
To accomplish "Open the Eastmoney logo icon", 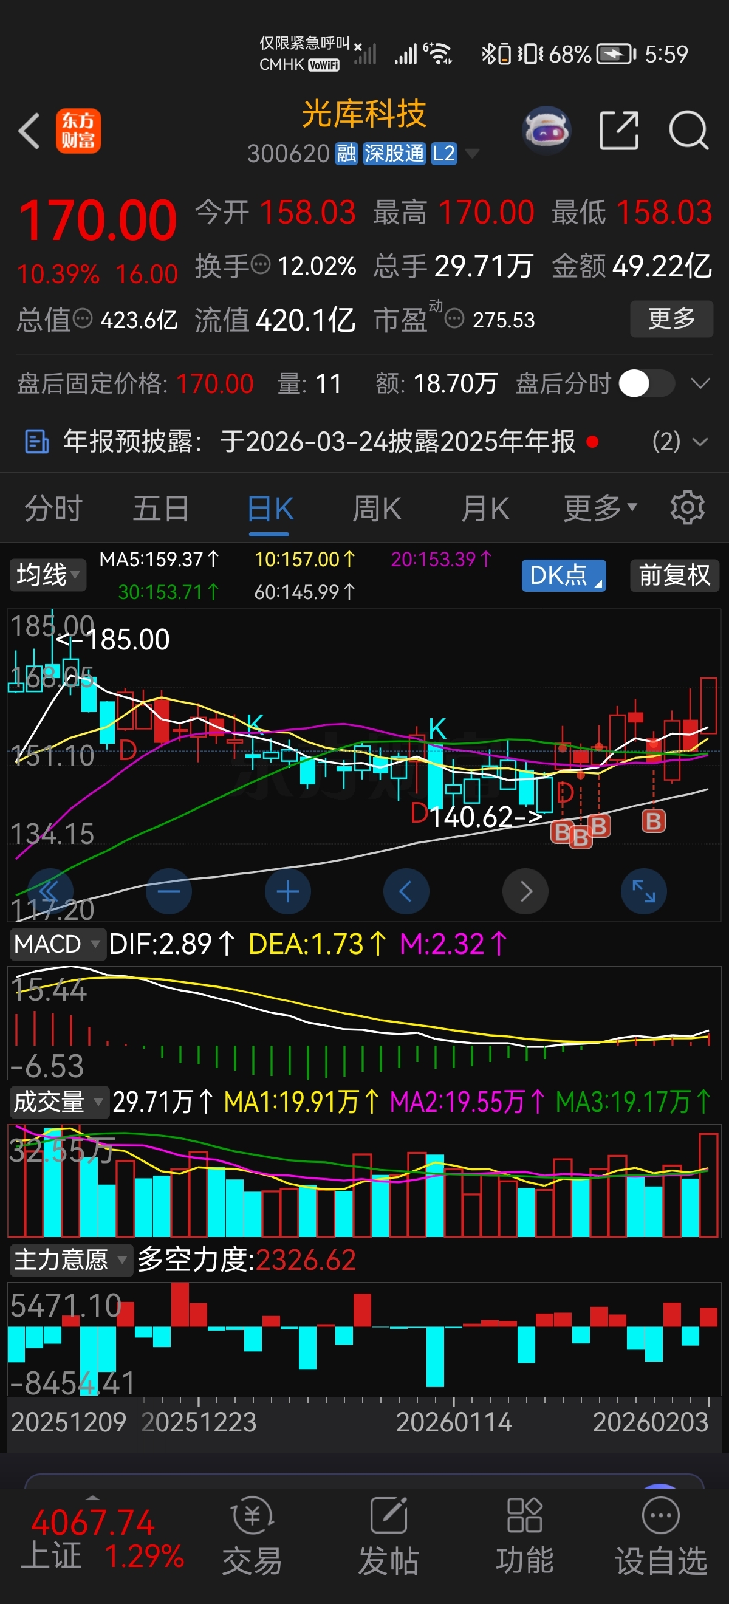I will pyautogui.click(x=78, y=131).
